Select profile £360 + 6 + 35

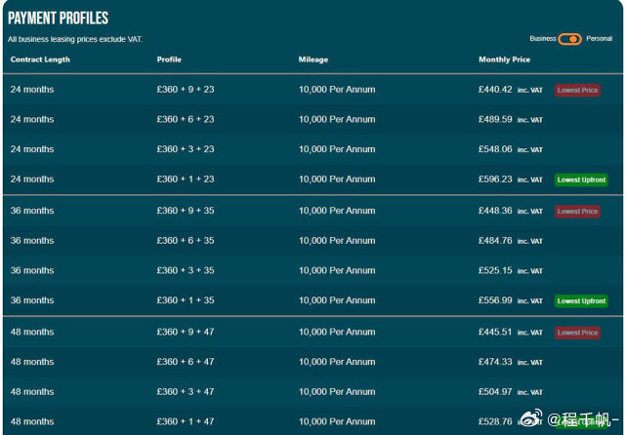coord(186,241)
